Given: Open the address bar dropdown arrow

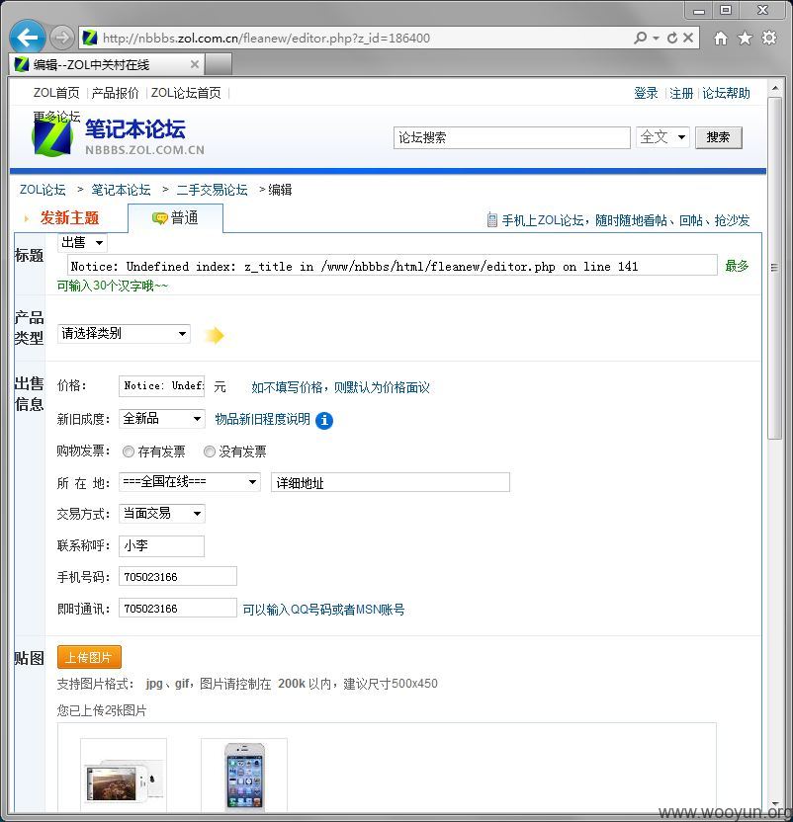Looking at the screenshot, I should click(656, 39).
